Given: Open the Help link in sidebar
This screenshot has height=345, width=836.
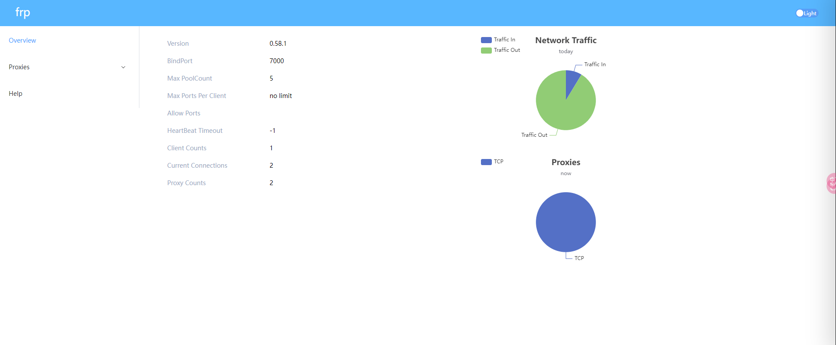Looking at the screenshot, I should pyautogui.click(x=16, y=94).
